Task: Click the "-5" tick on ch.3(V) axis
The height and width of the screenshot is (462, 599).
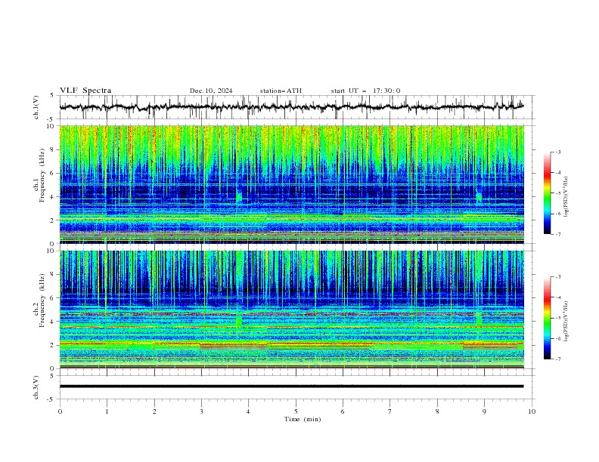Action: 51,399
